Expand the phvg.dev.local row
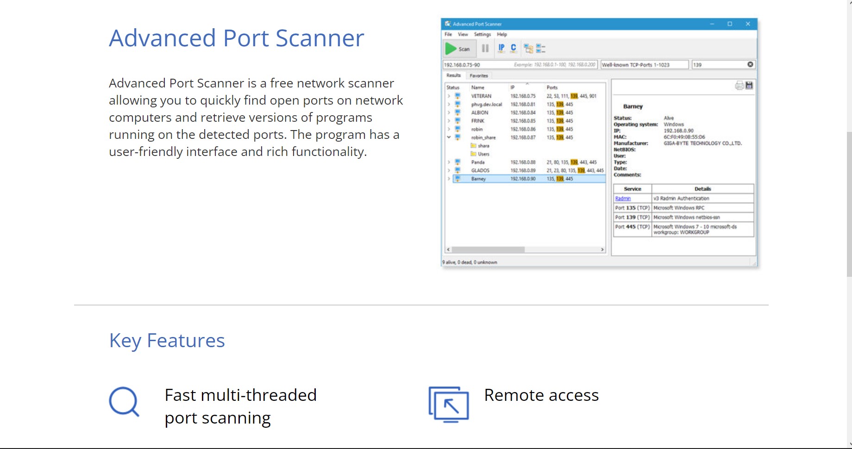 click(x=449, y=104)
